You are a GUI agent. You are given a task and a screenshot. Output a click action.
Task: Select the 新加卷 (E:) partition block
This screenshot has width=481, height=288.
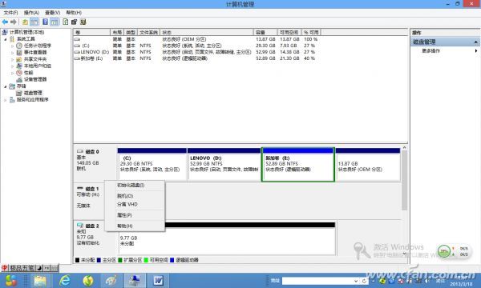pos(298,165)
